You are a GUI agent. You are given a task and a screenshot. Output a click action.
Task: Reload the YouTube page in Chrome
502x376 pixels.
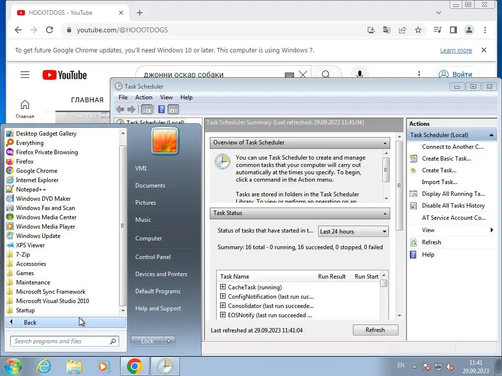50,30
